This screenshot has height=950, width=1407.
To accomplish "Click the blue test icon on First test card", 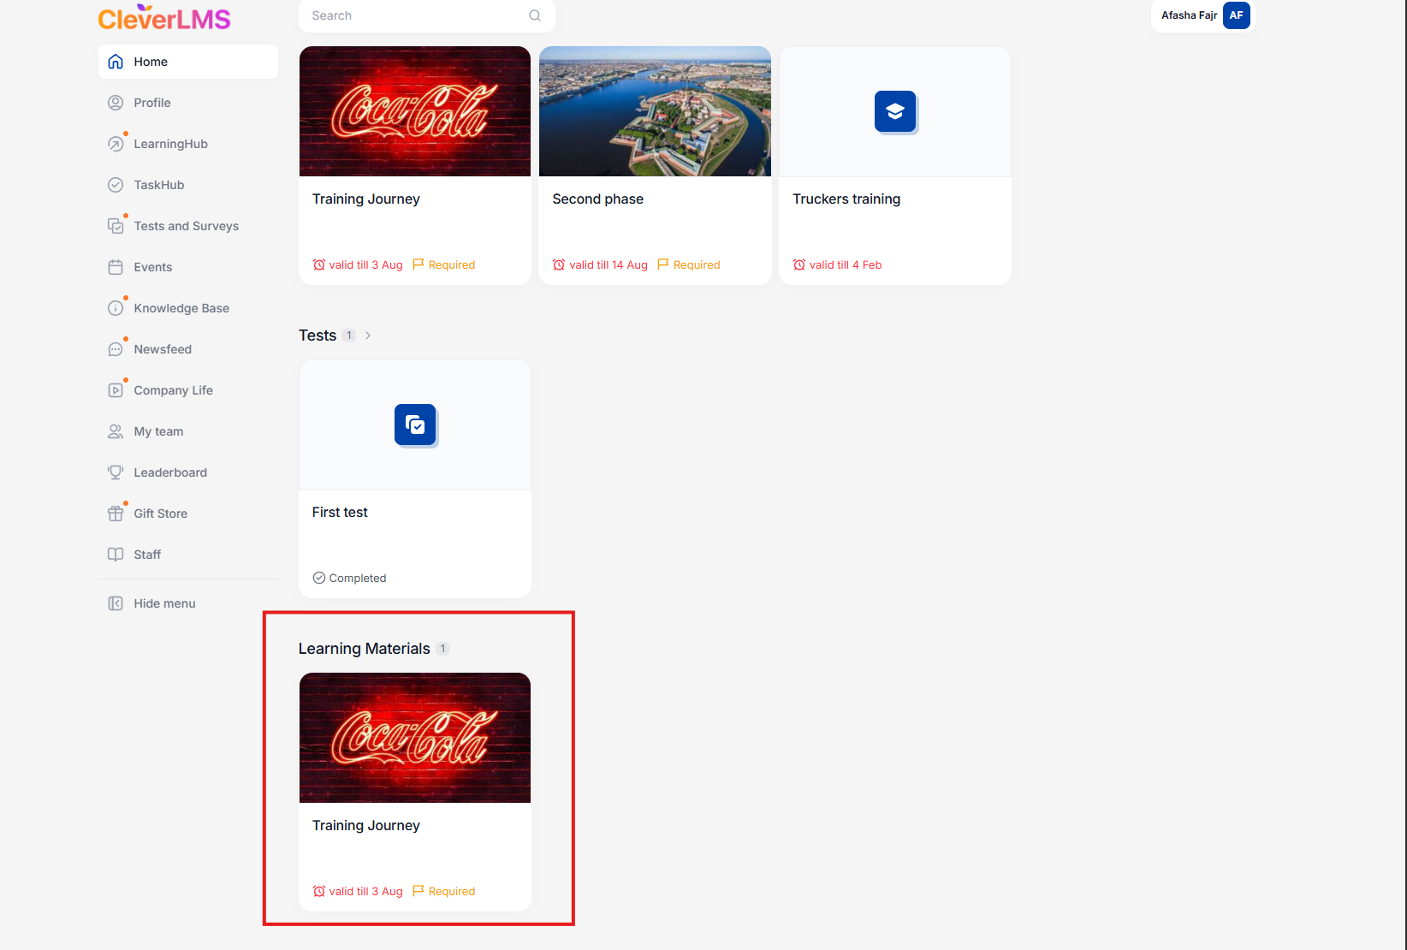I will [415, 425].
